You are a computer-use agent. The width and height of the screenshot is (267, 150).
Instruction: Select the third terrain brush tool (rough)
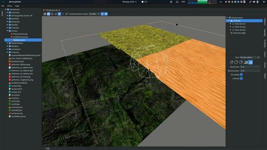(241, 62)
